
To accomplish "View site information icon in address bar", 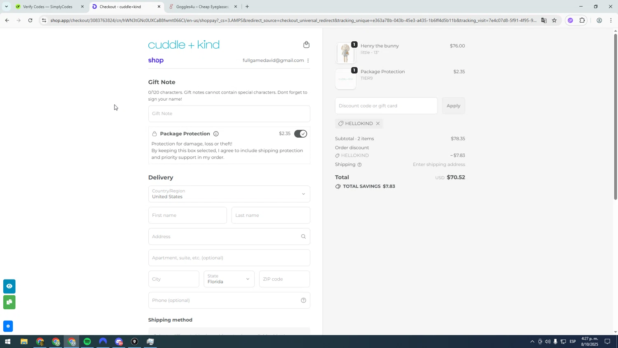I will pyautogui.click(x=44, y=20).
